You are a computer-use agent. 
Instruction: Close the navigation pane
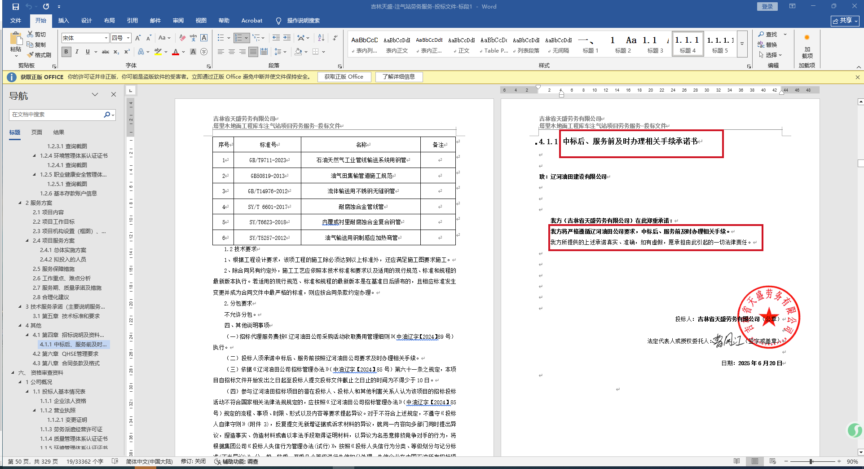[x=114, y=95]
